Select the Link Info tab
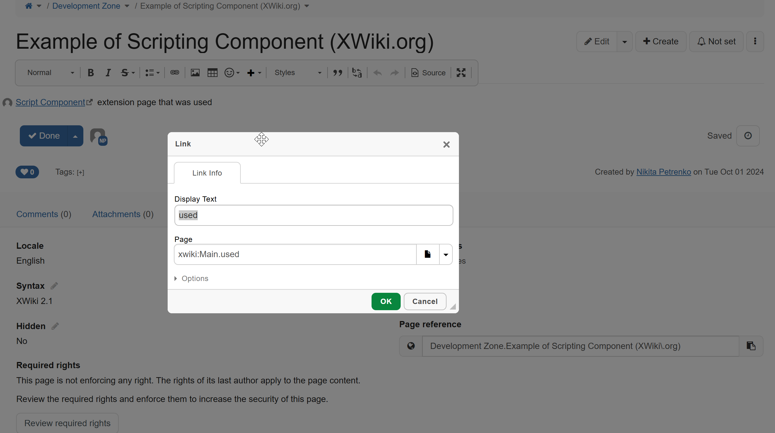Image resolution: width=775 pixels, height=433 pixels. coord(207,173)
